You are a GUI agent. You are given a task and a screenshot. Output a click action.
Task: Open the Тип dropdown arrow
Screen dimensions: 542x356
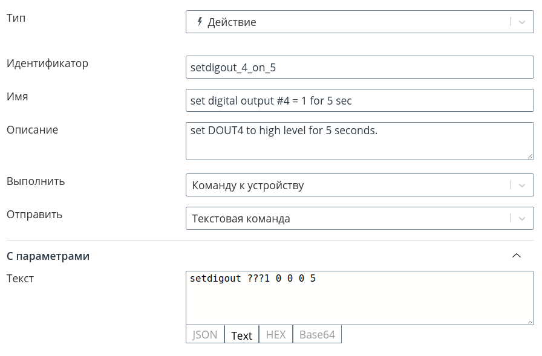522,22
